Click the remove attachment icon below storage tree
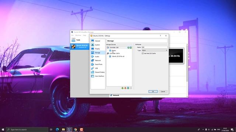The width and height of the screenshot is (236, 132). click(131, 88)
